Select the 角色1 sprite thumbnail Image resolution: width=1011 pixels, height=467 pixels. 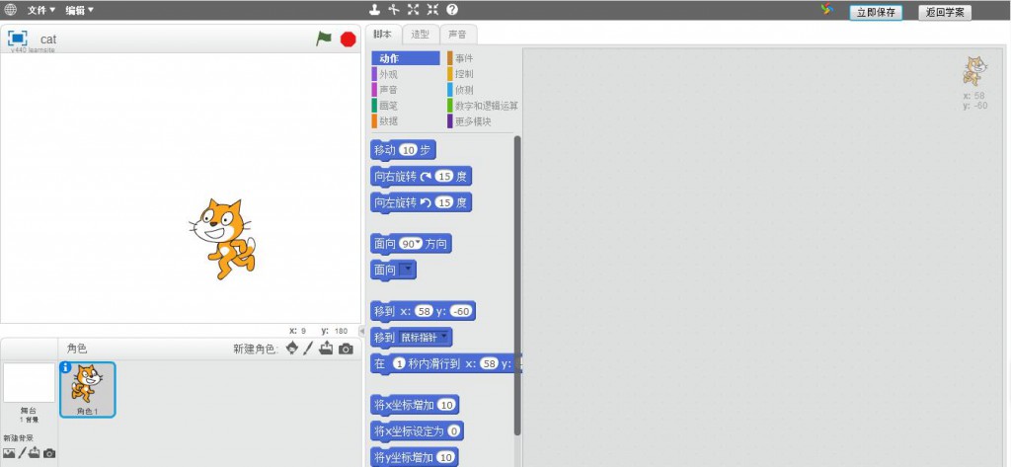coord(88,390)
